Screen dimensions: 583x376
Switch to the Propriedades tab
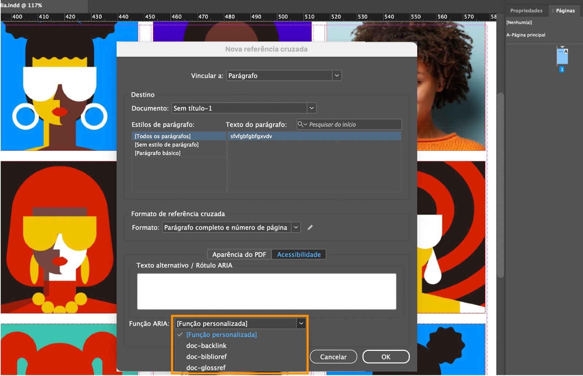(526, 11)
